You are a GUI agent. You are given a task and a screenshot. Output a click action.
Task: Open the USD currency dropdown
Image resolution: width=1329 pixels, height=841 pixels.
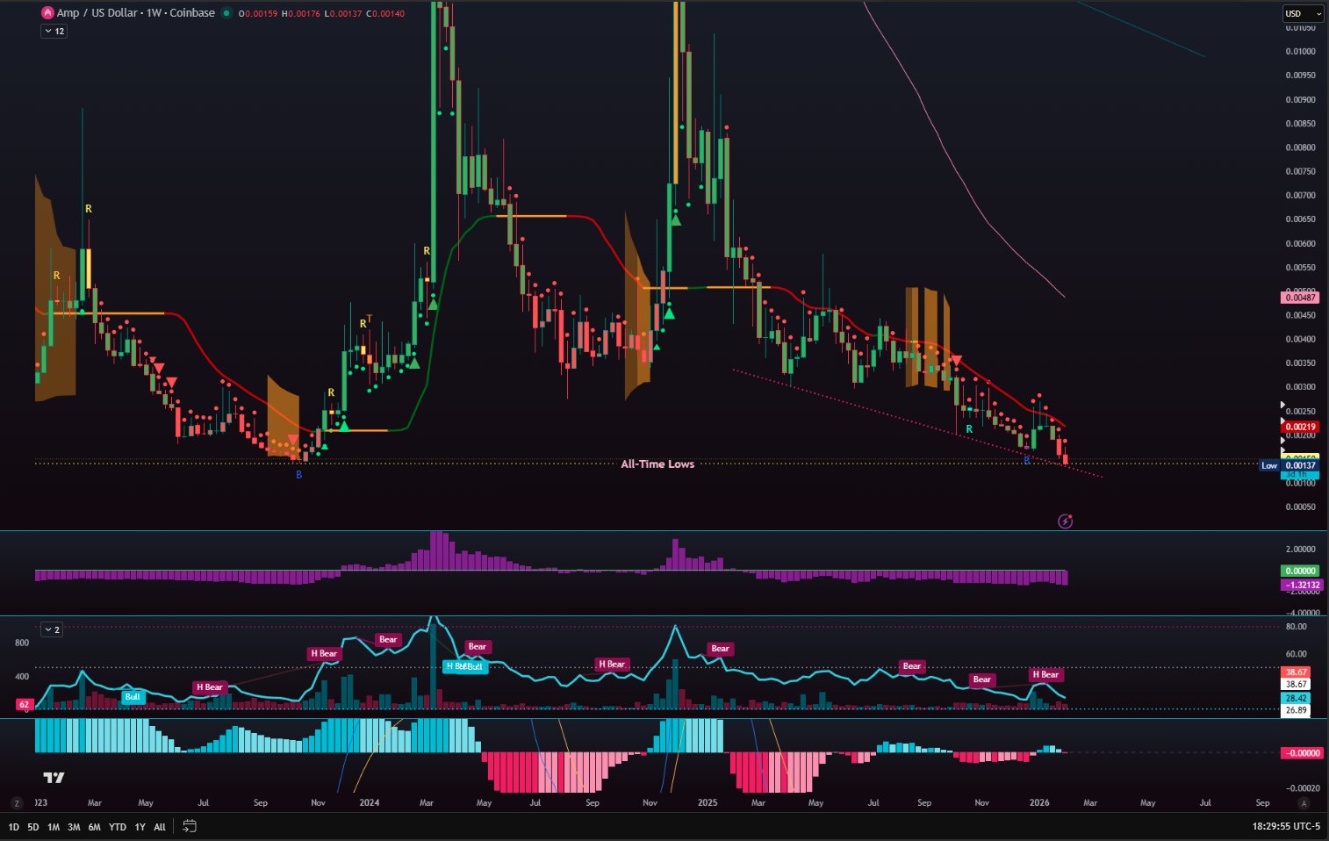click(x=1302, y=13)
